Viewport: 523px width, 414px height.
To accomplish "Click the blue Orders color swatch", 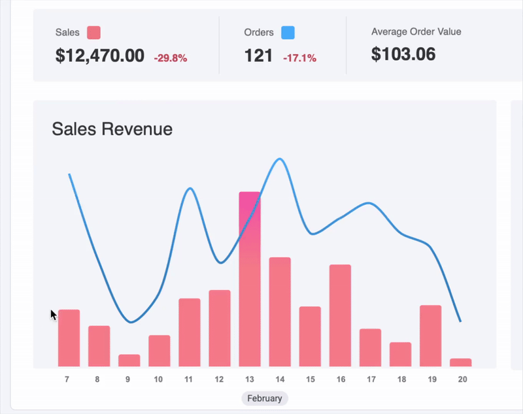I will [288, 33].
